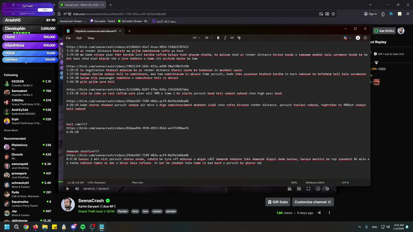Screen dimensions: 413x232
Task: Open Notepad View menu
Action: (x=91, y=38)
